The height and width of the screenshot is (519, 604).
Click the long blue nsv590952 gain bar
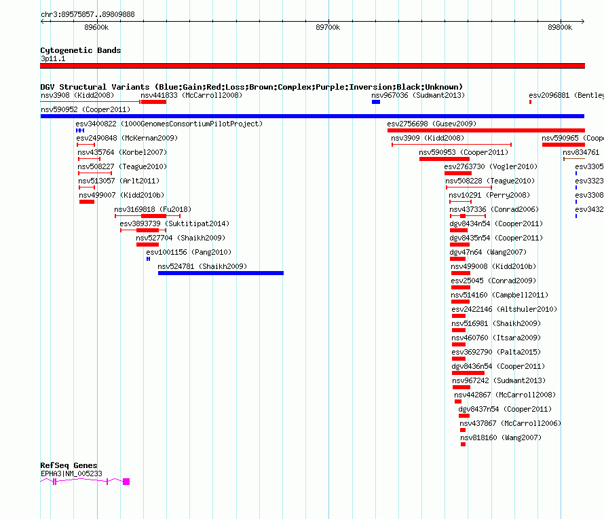point(312,116)
